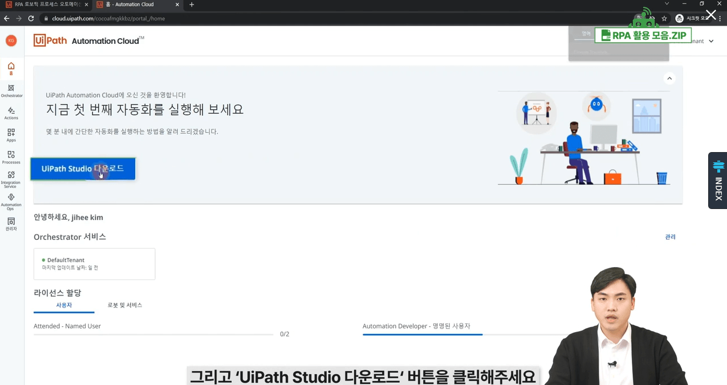Click the '지금 첫 번째 자동화를 실행해 보세요' headline
This screenshot has width=727, height=385.
pyautogui.click(x=145, y=109)
